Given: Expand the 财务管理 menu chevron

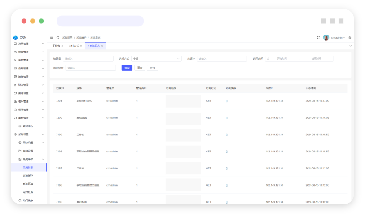Looking at the screenshot, I should pos(43,85).
